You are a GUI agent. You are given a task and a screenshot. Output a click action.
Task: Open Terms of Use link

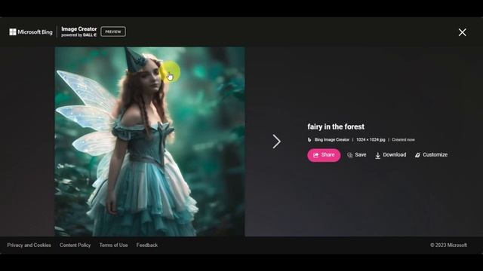pos(113,245)
